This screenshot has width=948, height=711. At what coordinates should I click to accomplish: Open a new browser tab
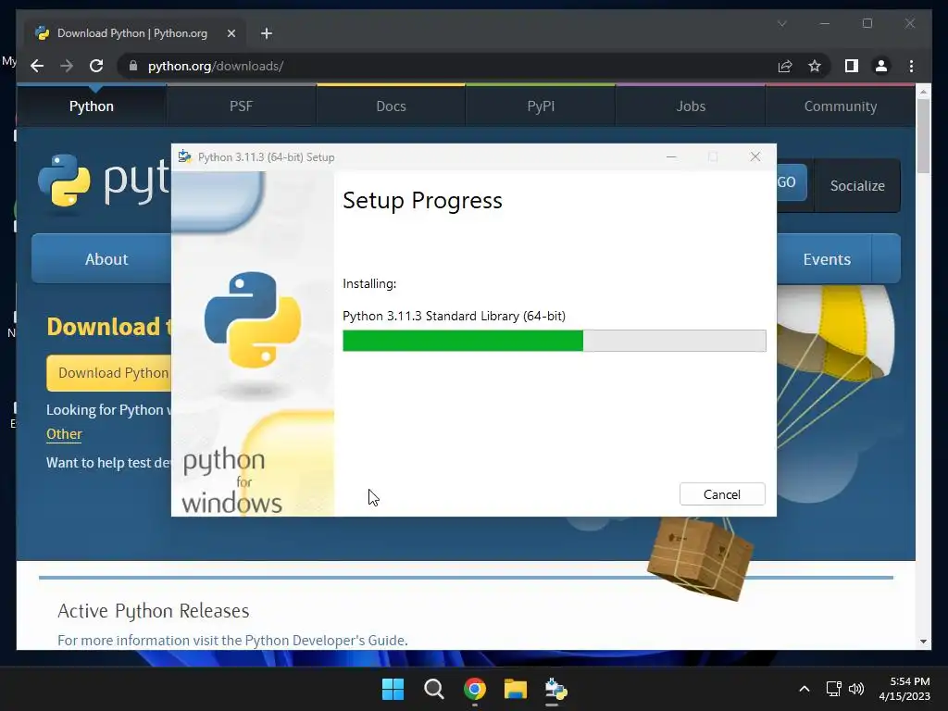(267, 33)
